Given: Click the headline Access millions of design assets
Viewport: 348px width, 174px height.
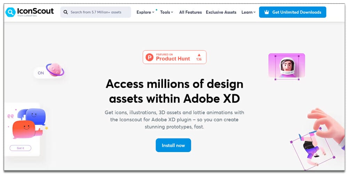Looking at the screenshot, I should click(174, 91).
